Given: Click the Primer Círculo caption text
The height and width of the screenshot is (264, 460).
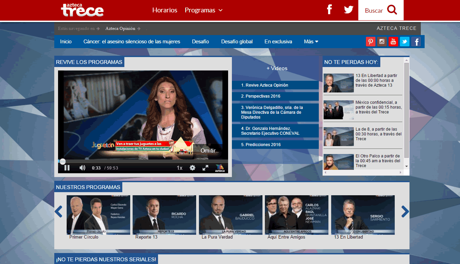Looking at the screenshot, I should click(x=84, y=237).
